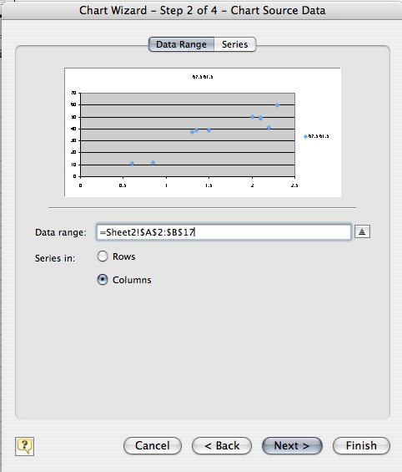
Task: Select the chart title in the preview
Action: (203, 77)
